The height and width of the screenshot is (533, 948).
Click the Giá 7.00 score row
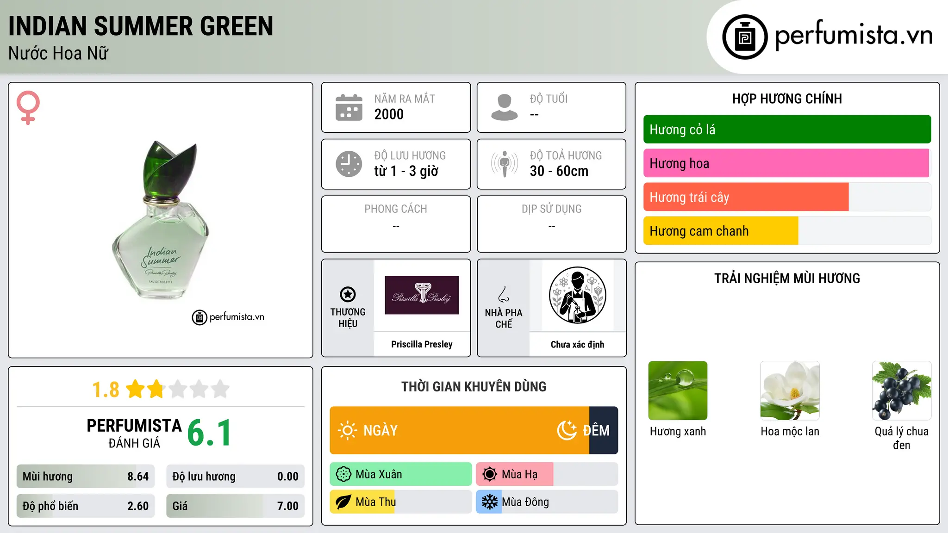click(235, 506)
